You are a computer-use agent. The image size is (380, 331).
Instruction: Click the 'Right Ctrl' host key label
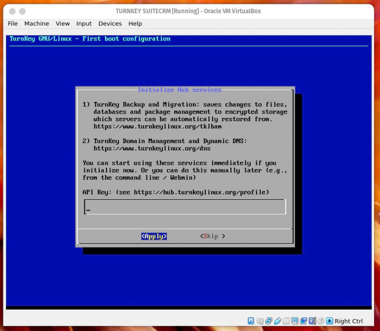click(x=348, y=321)
